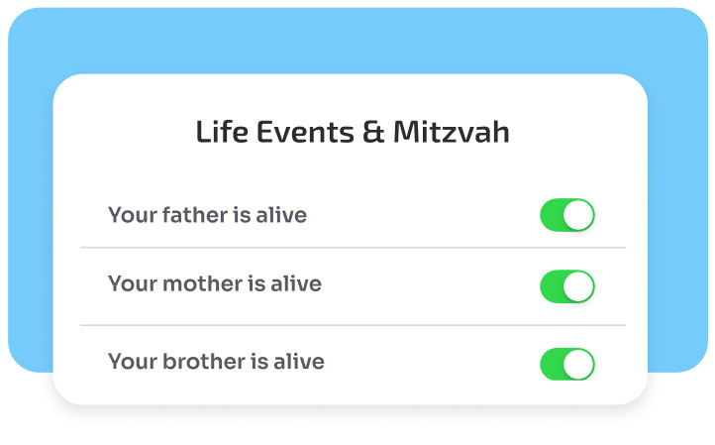Click the green track of the mother switch

pyautogui.click(x=552, y=286)
